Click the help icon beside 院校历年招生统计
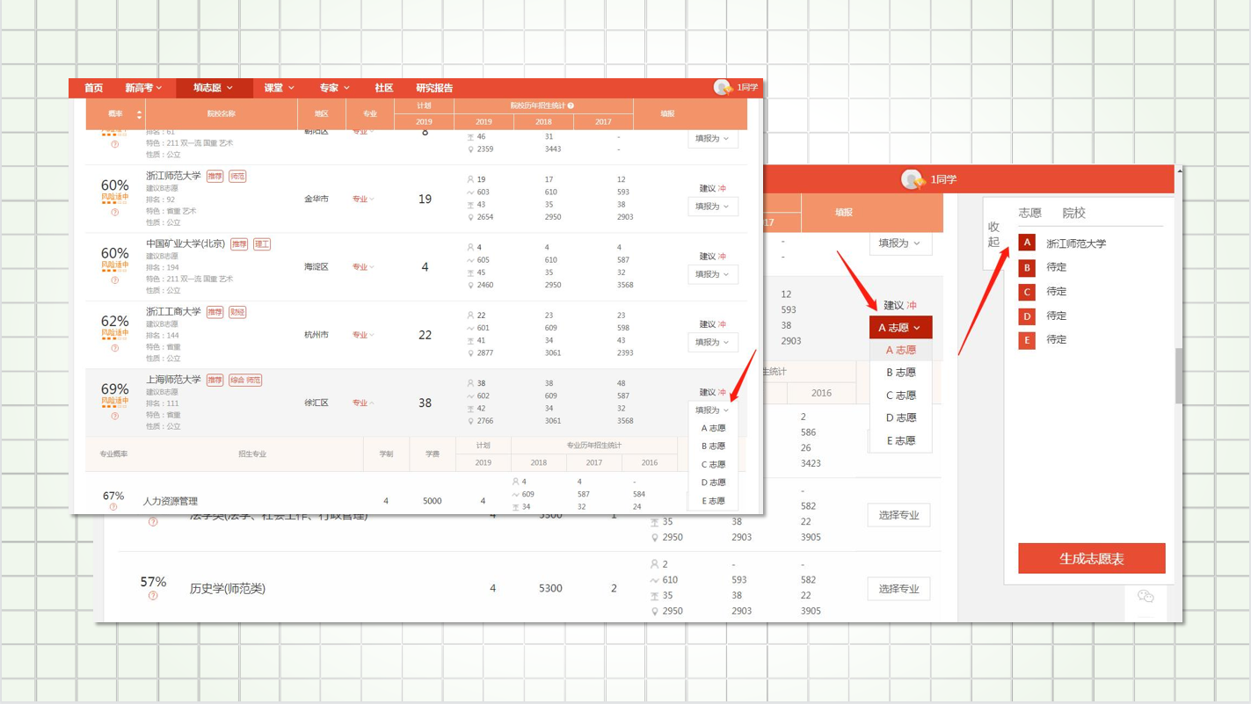 pos(571,105)
